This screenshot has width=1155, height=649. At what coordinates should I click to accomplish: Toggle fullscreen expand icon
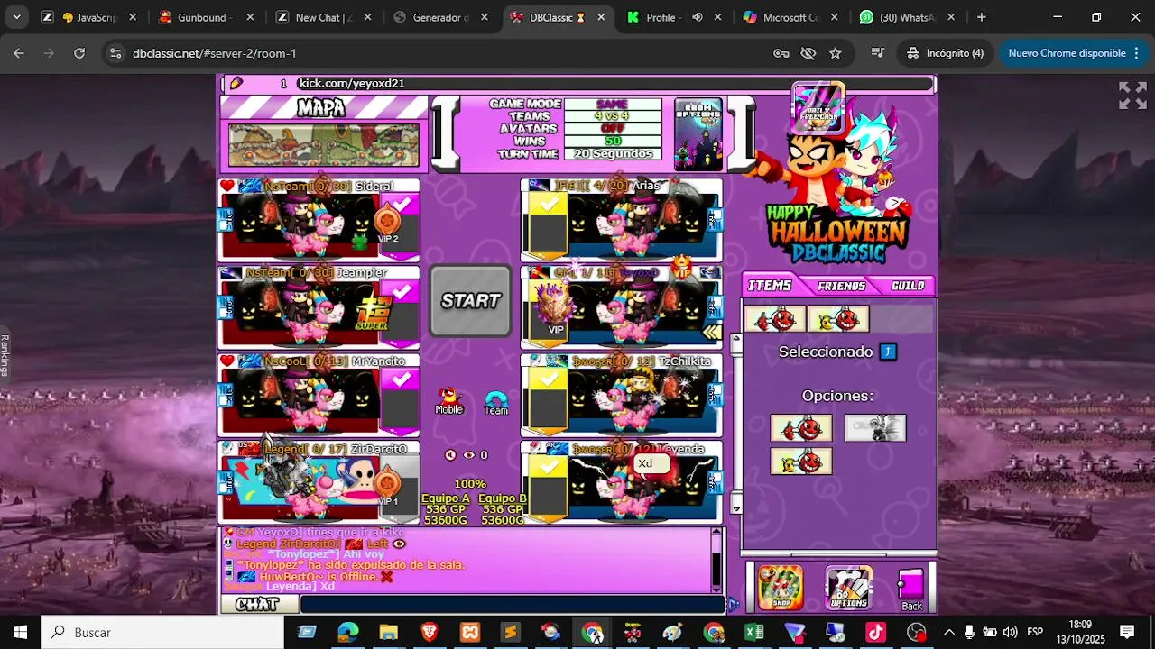click(x=1132, y=96)
